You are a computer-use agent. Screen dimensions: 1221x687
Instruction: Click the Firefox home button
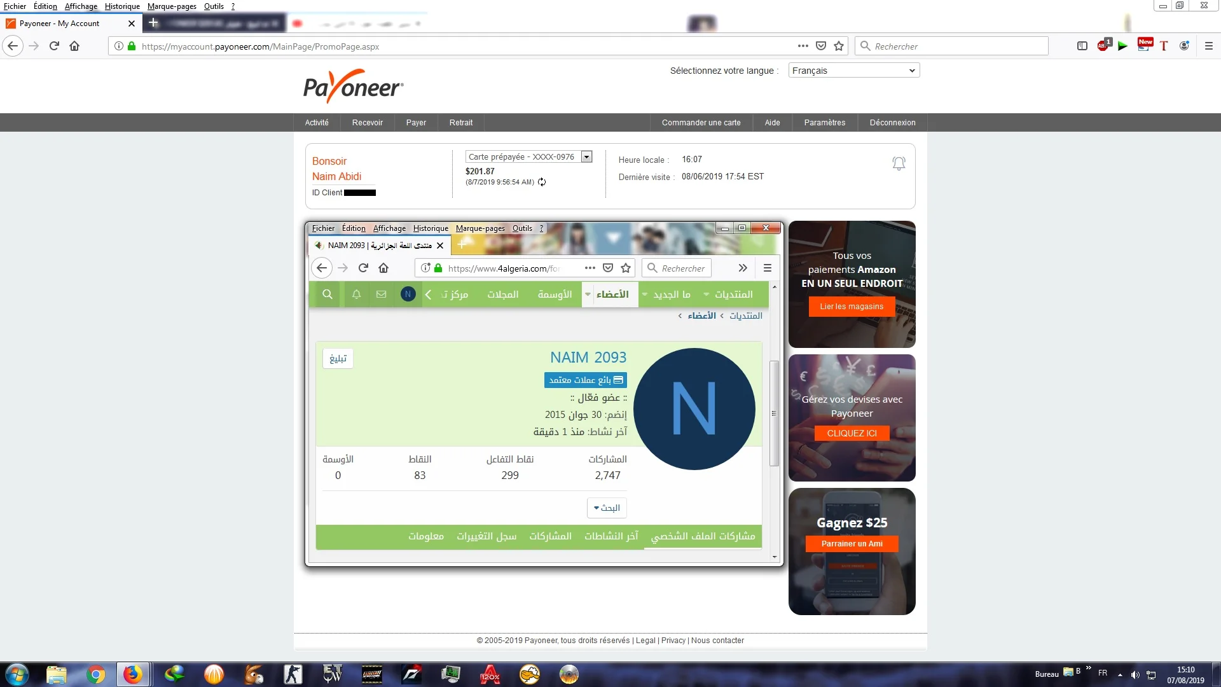(x=74, y=46)
